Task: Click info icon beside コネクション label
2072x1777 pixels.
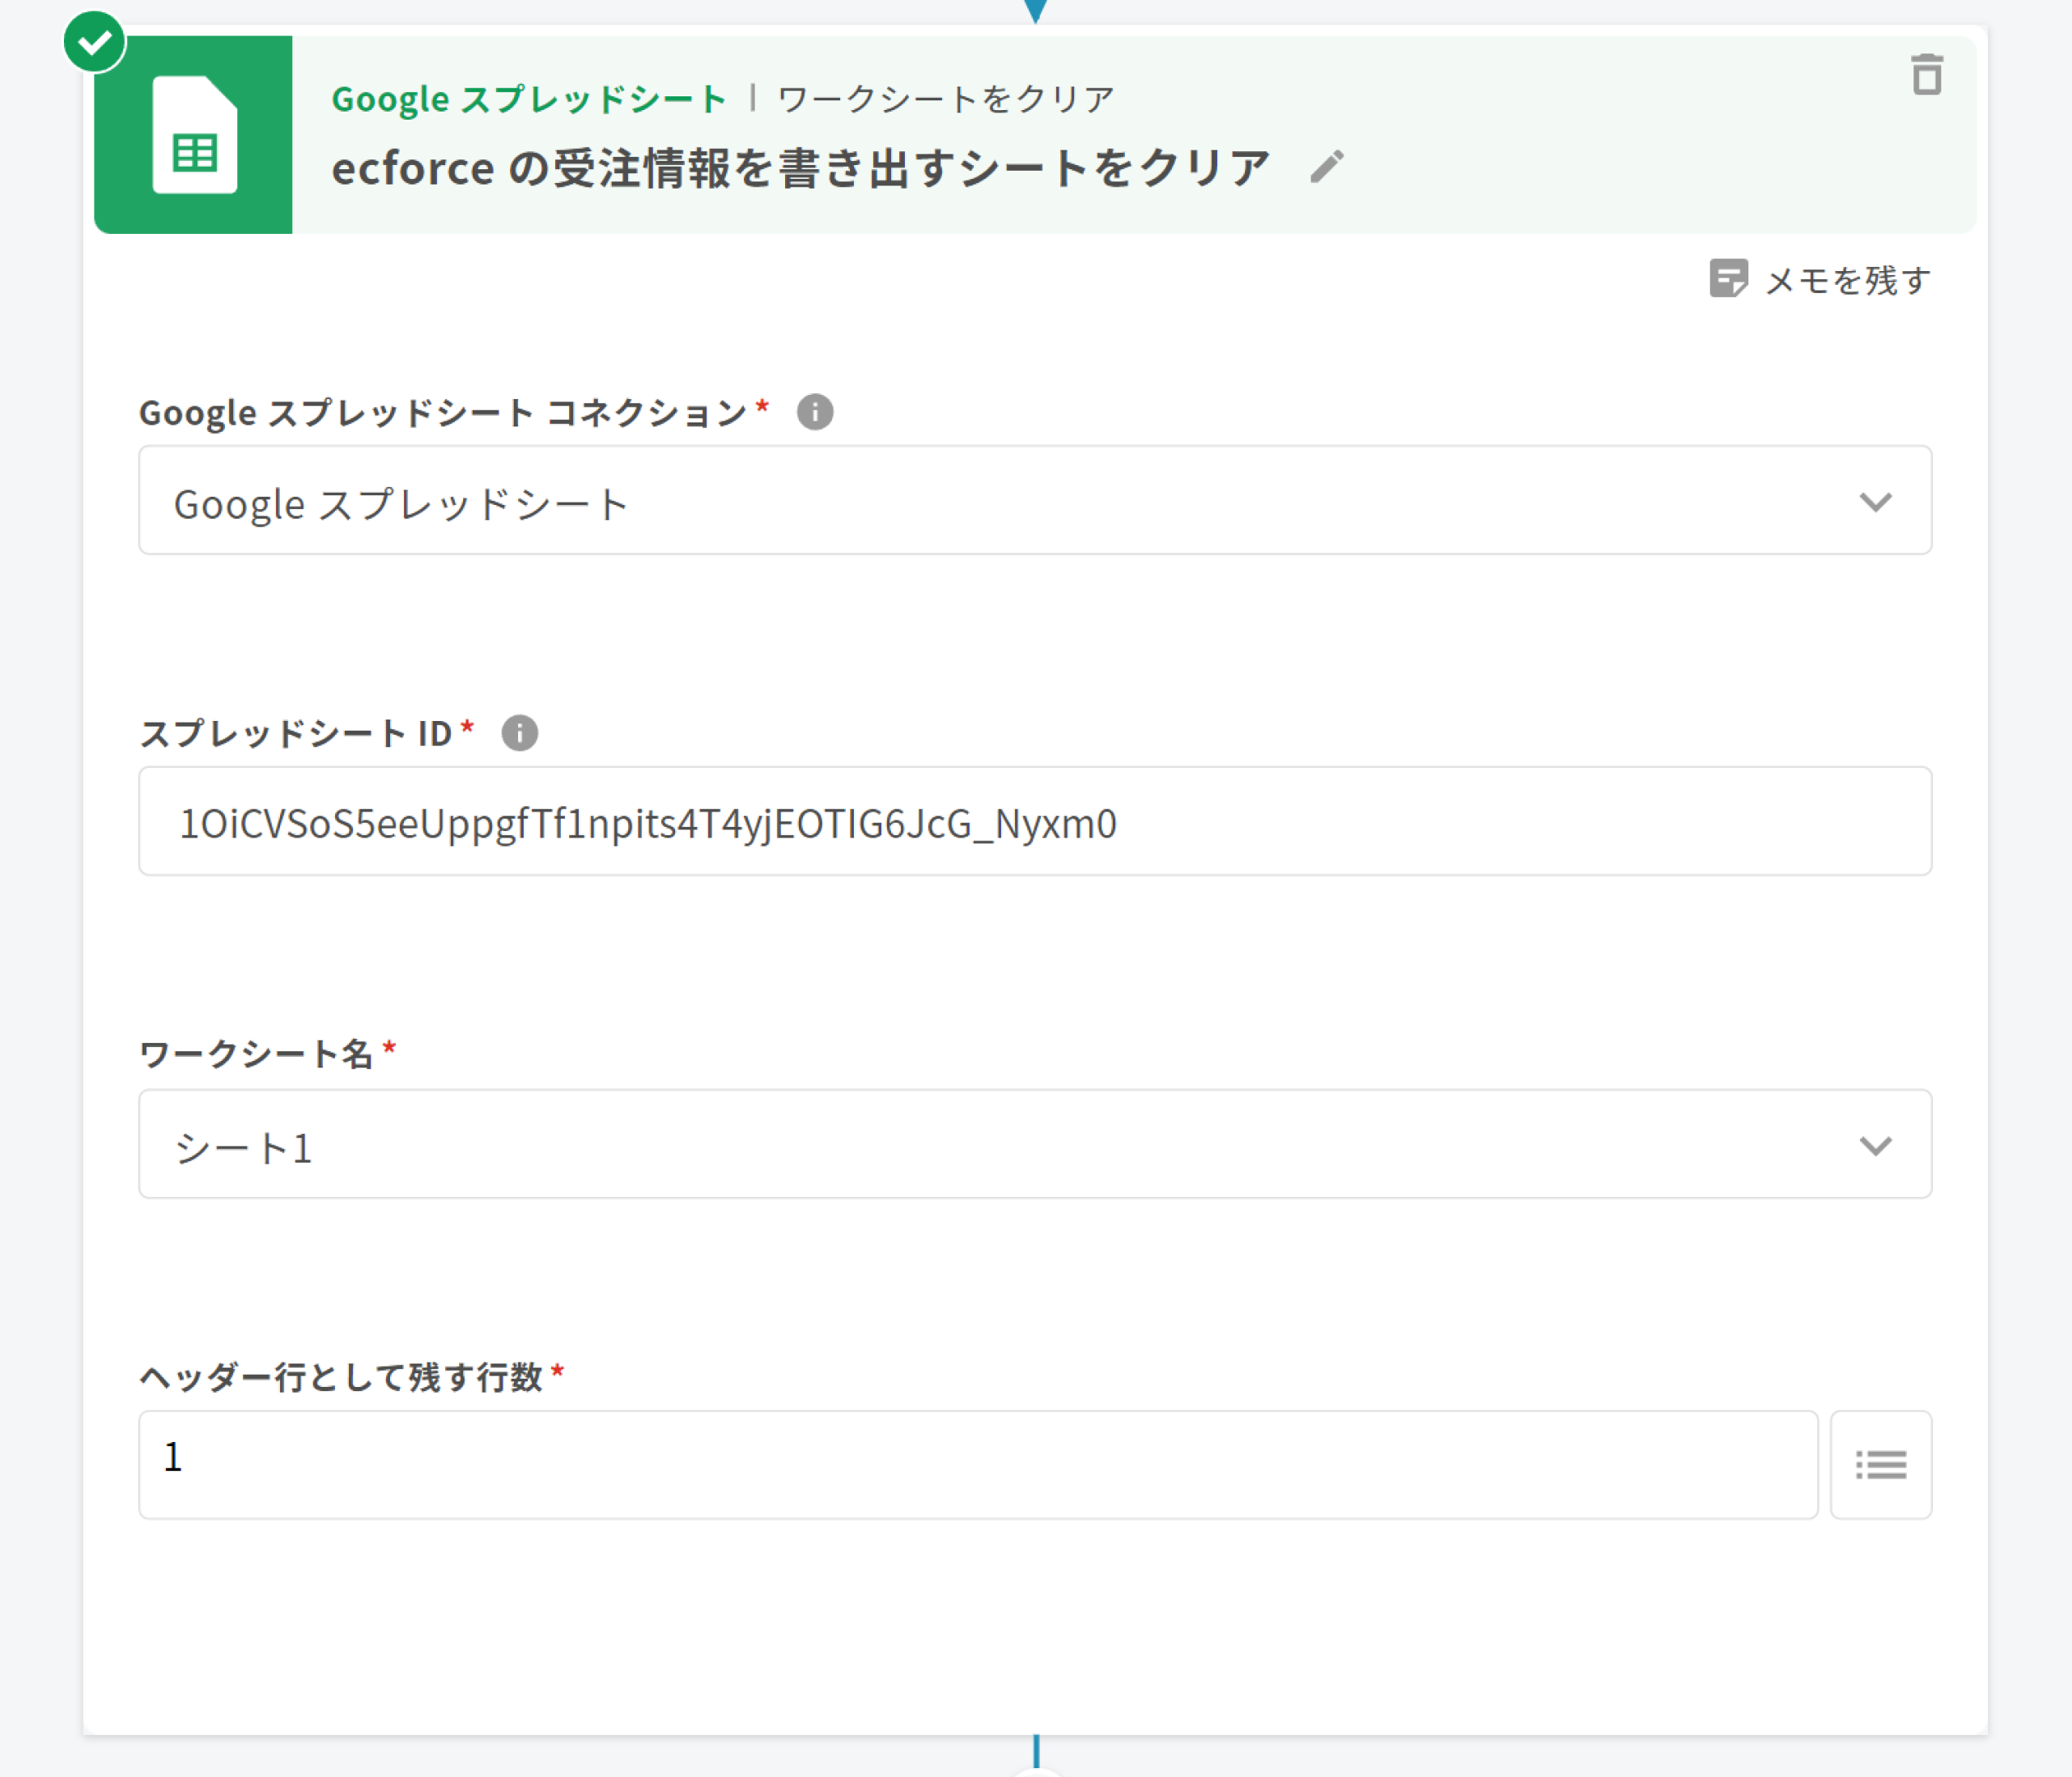Action: click(x=814, y=412)
